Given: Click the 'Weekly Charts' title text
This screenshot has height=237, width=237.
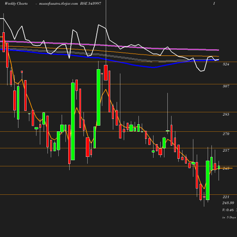Looking at the screenshot, I should coord(16,3).
